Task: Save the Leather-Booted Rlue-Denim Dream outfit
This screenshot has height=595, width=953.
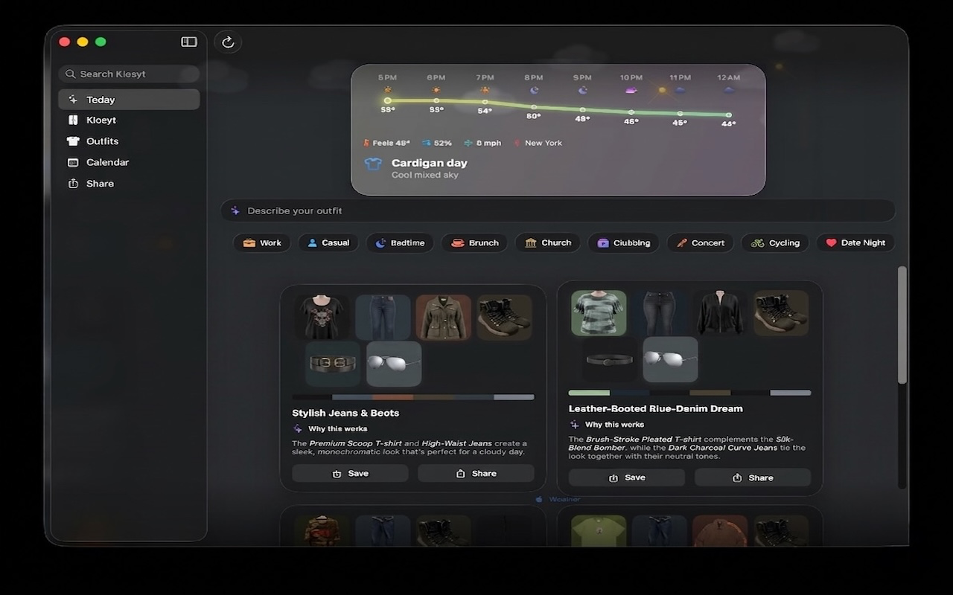Action: point(626,477)
